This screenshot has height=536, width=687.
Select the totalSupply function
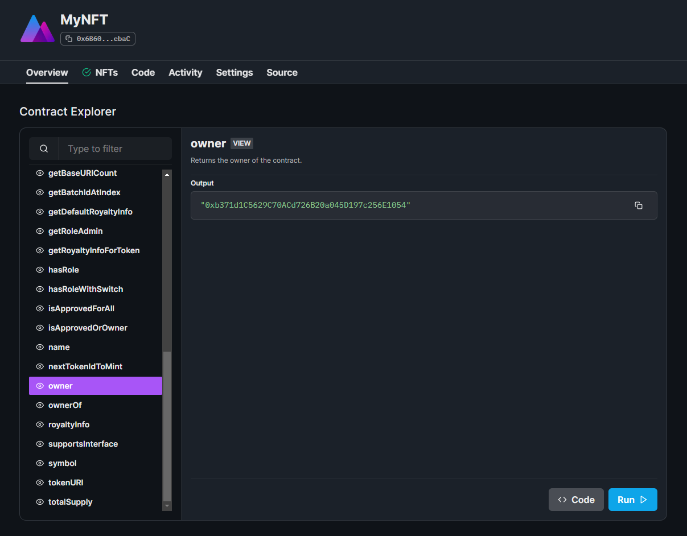pos(70,502)
